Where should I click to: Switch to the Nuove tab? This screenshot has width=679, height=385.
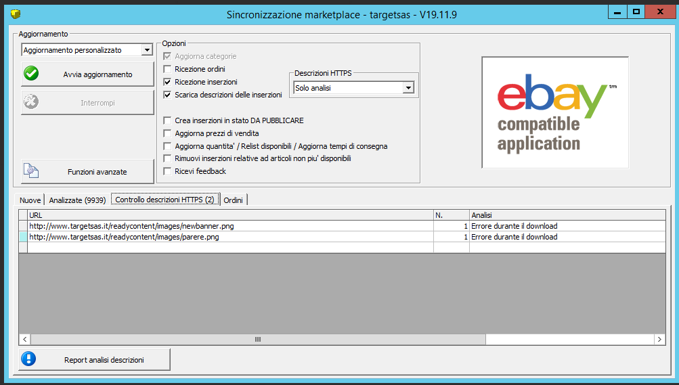click(x=30, y=200)
